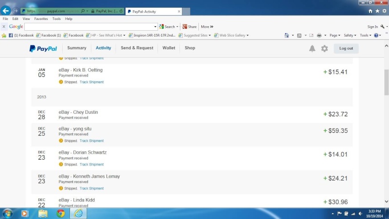The height and width of the screenshot is (219, 389).
Task: Open the Page dropdown menu
Action: (x=335, y=35)
